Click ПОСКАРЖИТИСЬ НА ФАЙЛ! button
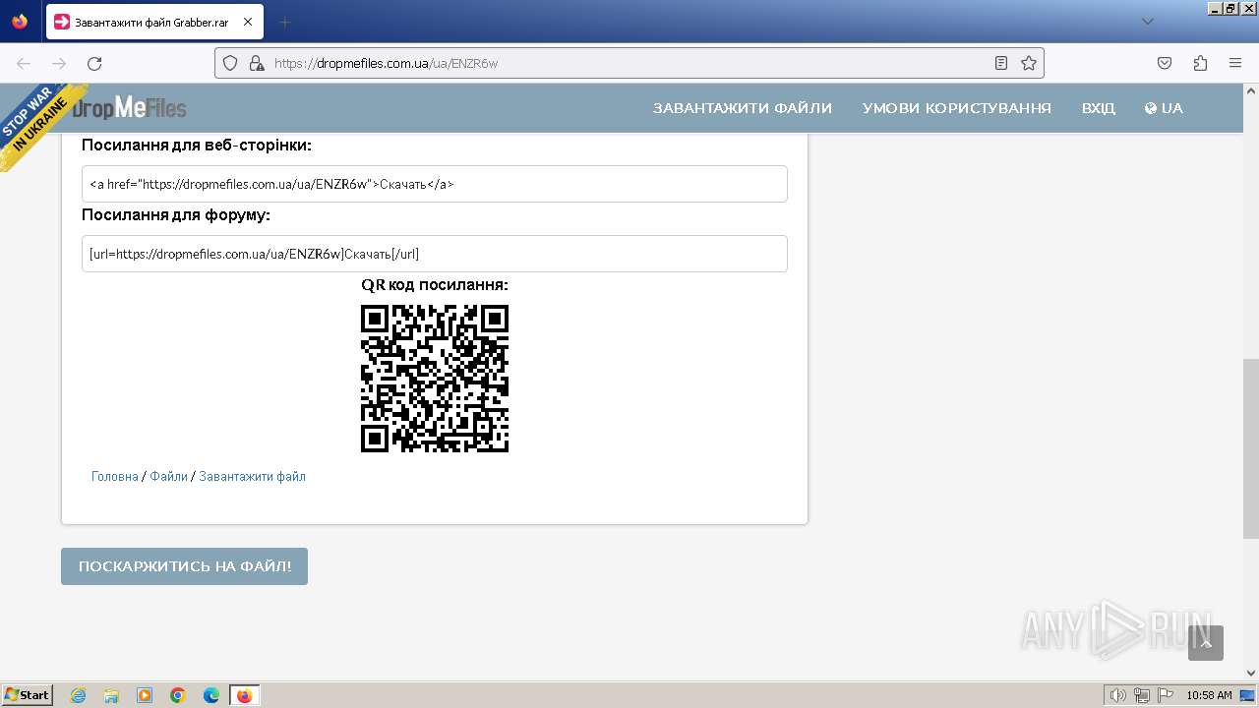The height and width of the screenshot is (708, 1259). click(x=185, y=566)
